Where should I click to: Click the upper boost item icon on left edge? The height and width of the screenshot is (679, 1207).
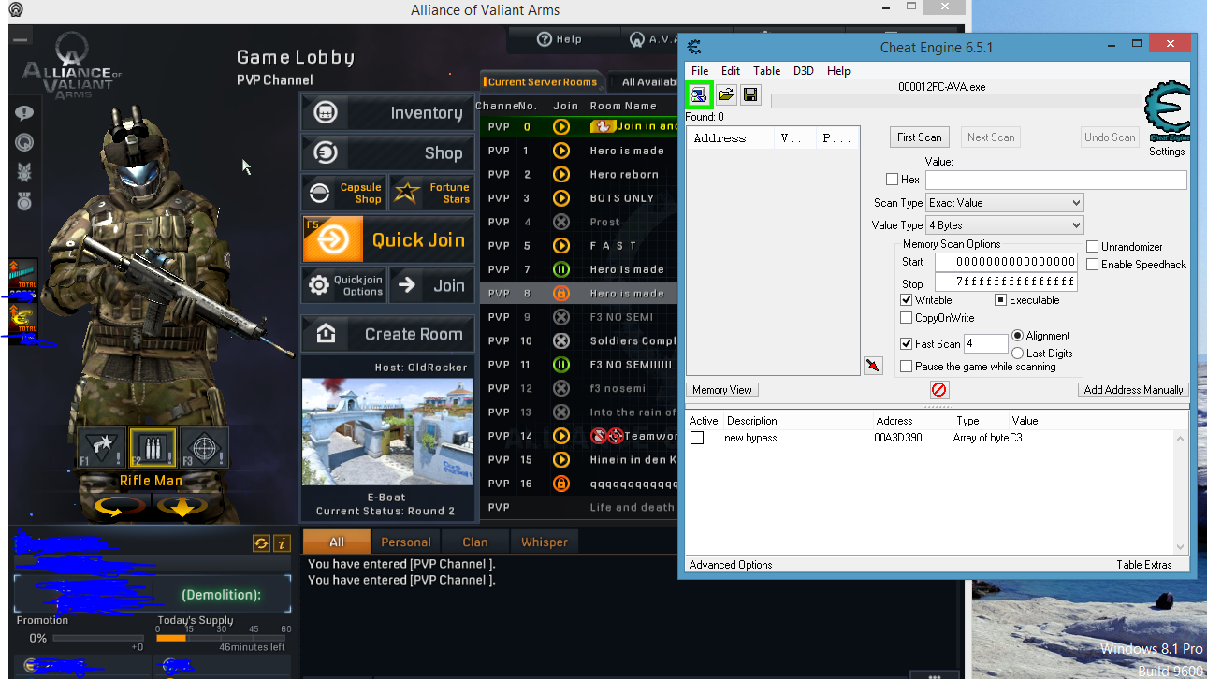pyautogui.click(x=23, y=279)
